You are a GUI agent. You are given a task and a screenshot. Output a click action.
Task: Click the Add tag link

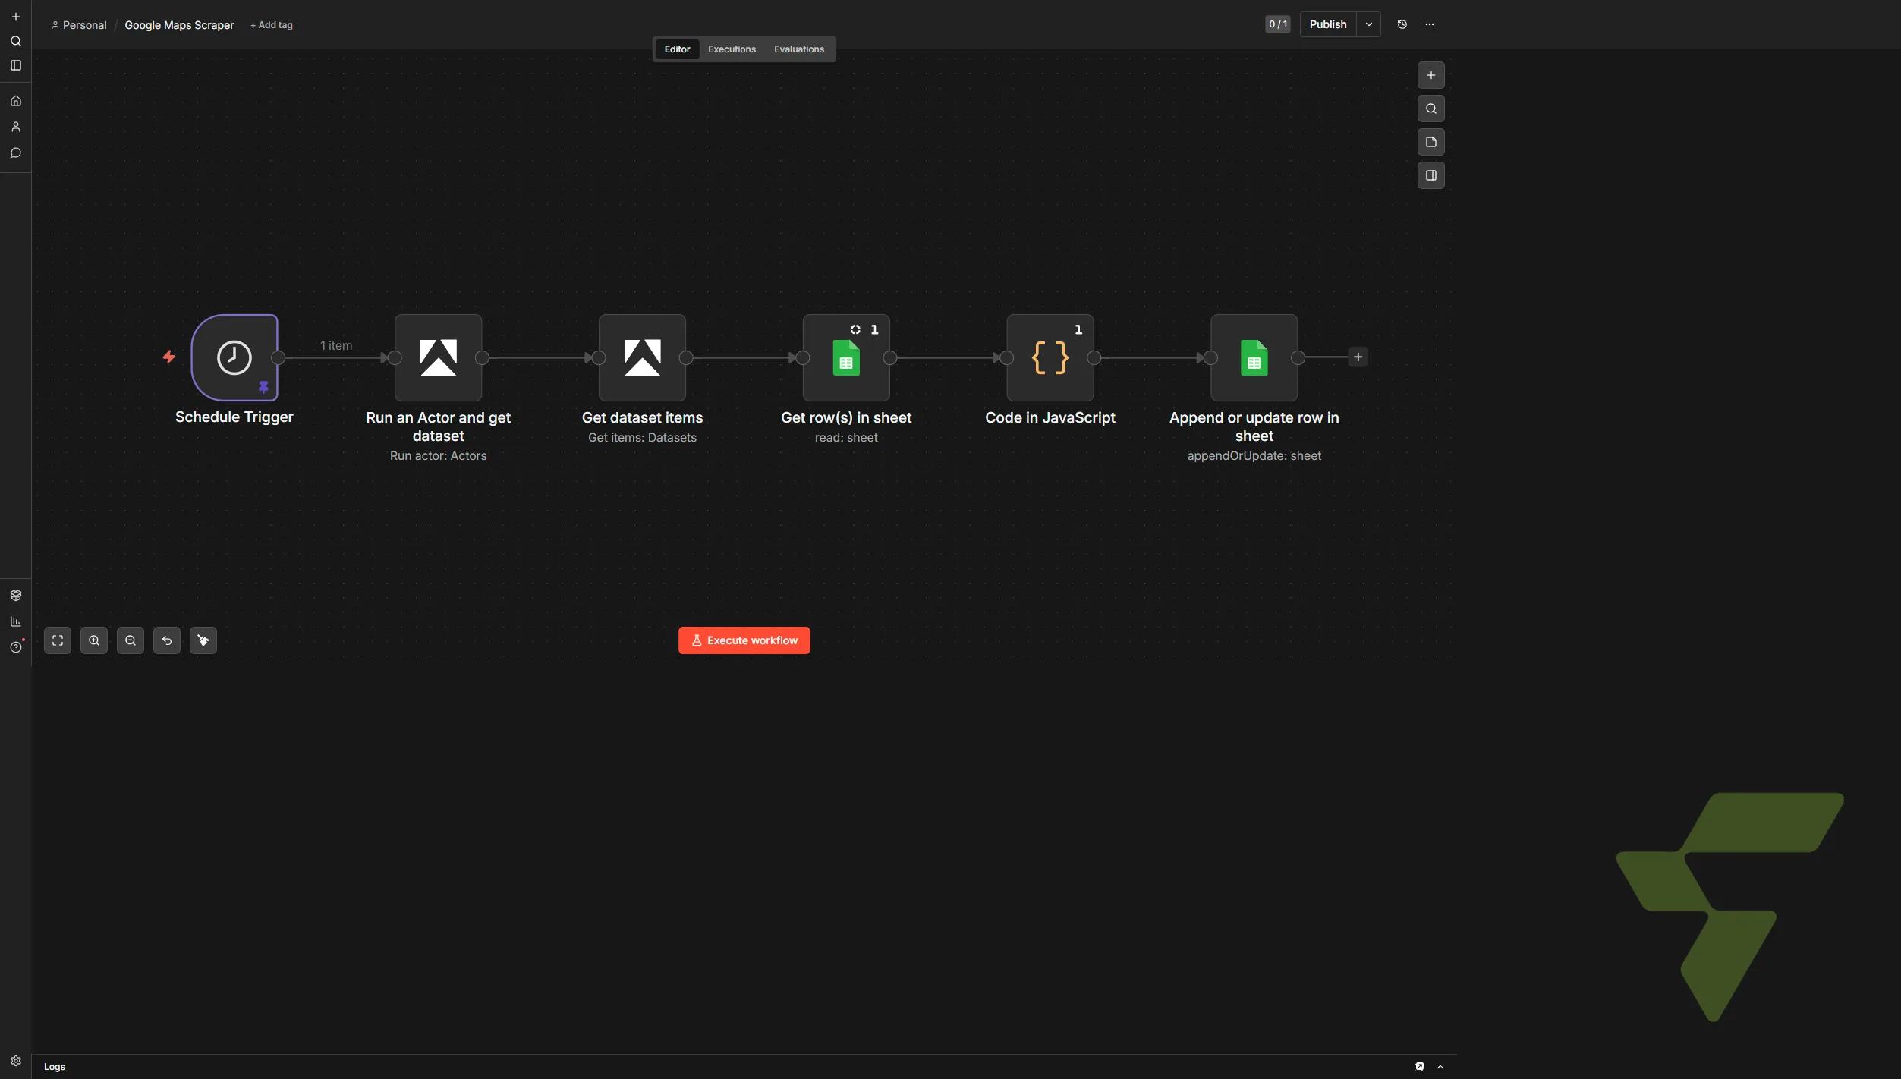pyautogui.click(x=271, y=25)
